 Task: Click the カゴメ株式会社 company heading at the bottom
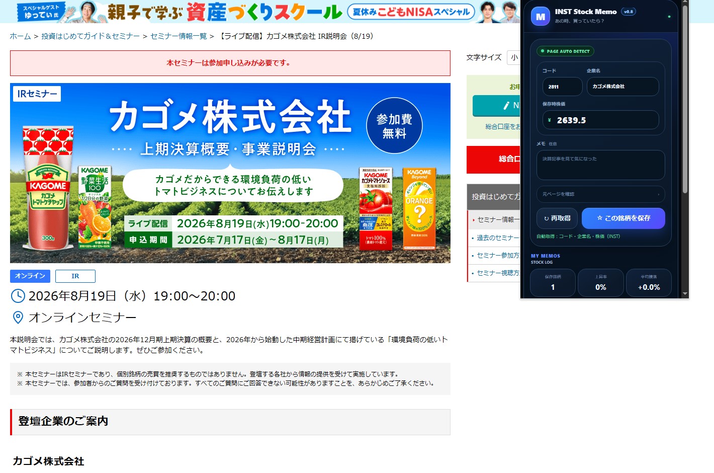[x=48, y=461]
